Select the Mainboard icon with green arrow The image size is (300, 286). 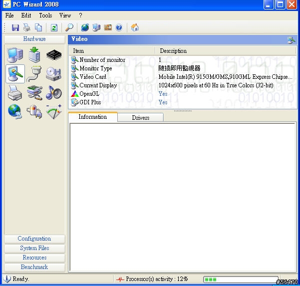[x=34, y=55]
